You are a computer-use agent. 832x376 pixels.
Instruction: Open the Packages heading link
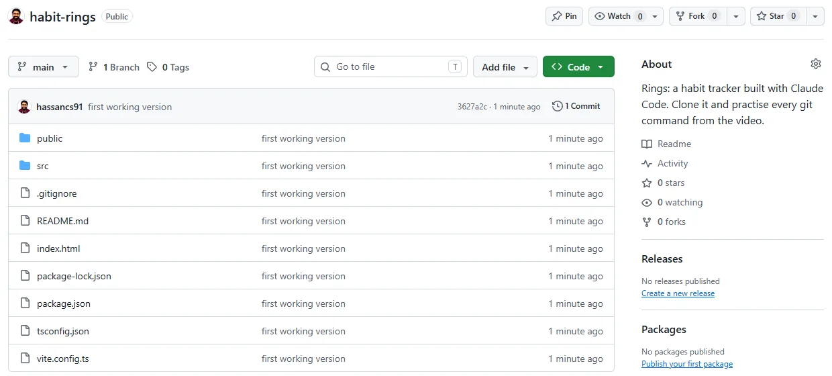(664, 329)
